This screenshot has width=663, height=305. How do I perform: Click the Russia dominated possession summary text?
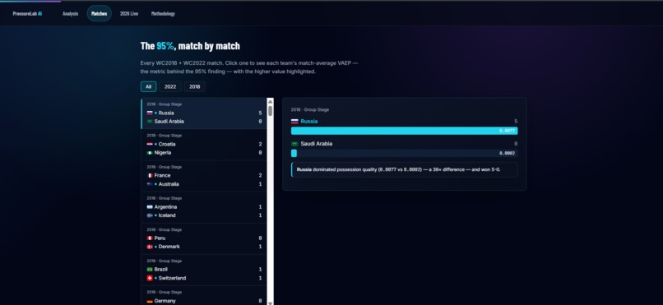(398, 169)
